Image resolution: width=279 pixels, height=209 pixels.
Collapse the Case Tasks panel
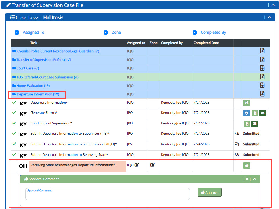269,17
